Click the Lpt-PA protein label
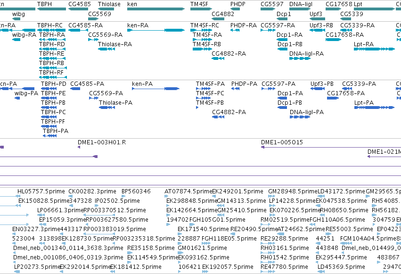This screenshot has width=401, height=274. coord(364,103)
